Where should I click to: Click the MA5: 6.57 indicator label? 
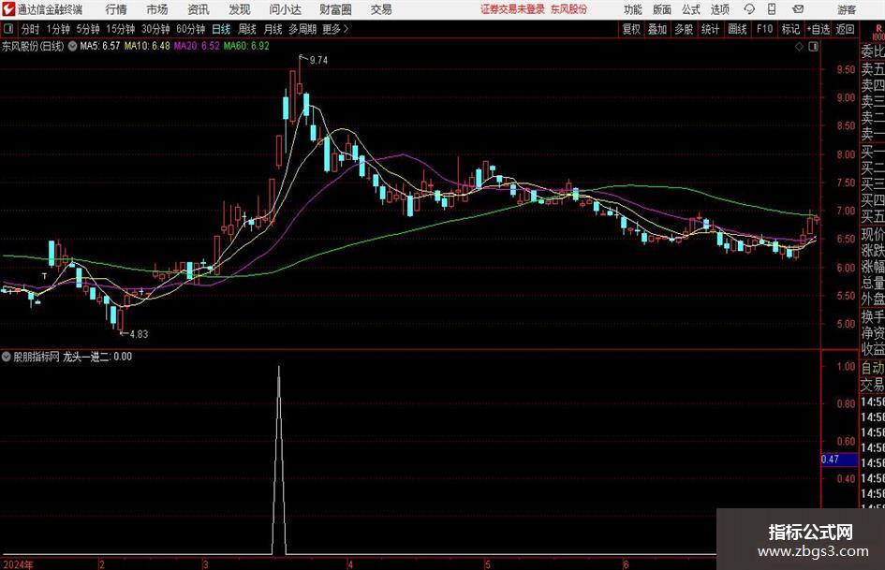coord(100,46)
